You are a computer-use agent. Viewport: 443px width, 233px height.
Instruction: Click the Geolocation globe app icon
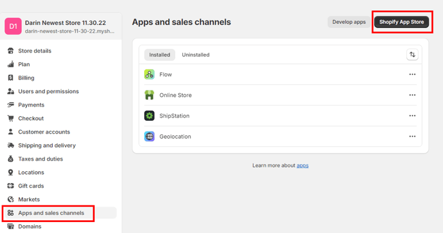(x=149, y=136)
